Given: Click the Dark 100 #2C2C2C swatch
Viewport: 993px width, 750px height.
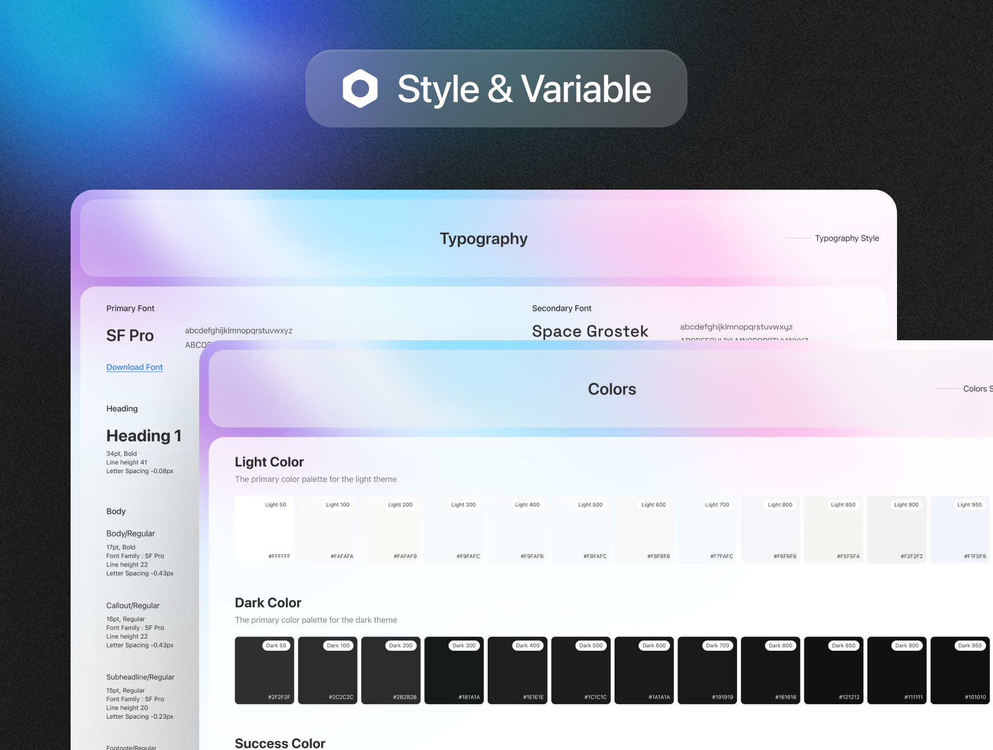Looking at the screenshot, I should [x=328, y=671].
